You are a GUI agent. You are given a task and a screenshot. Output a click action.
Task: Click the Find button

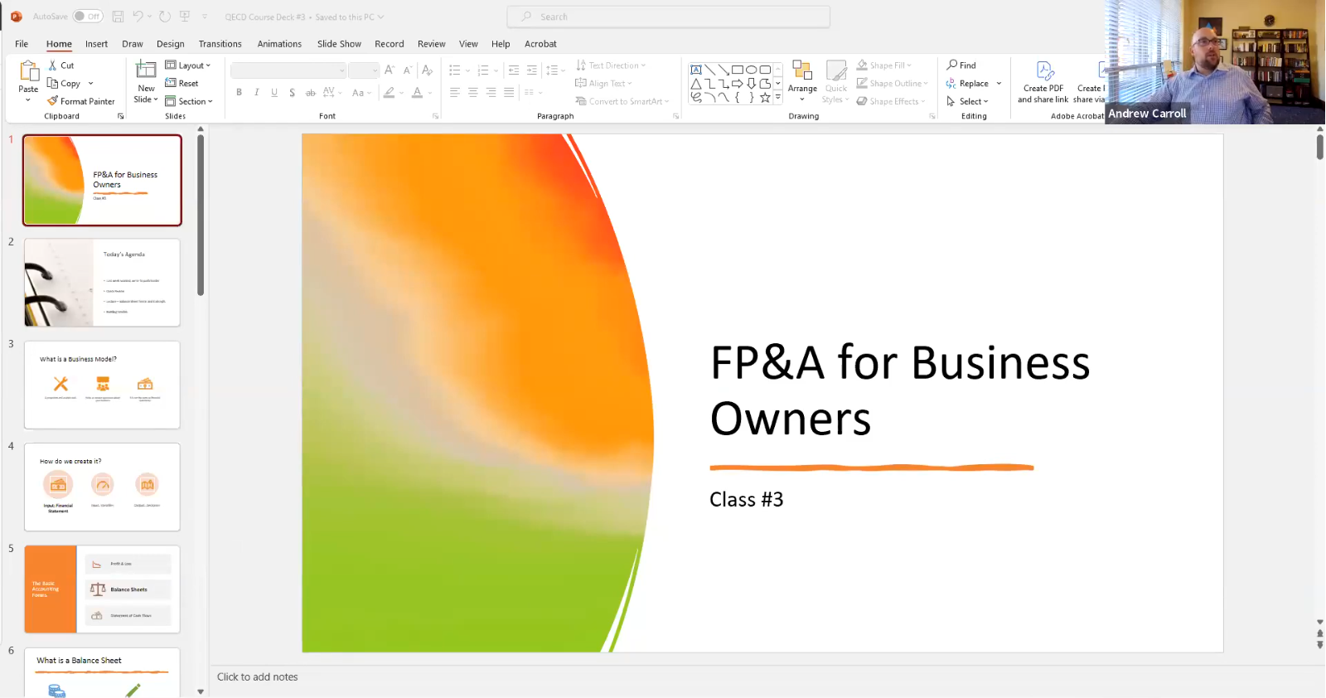pyautogui.click(x=961, y=65)
